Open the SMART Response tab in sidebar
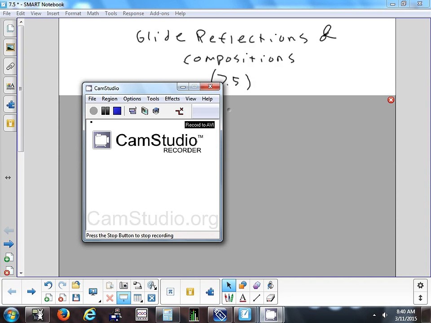 [10, 123]
